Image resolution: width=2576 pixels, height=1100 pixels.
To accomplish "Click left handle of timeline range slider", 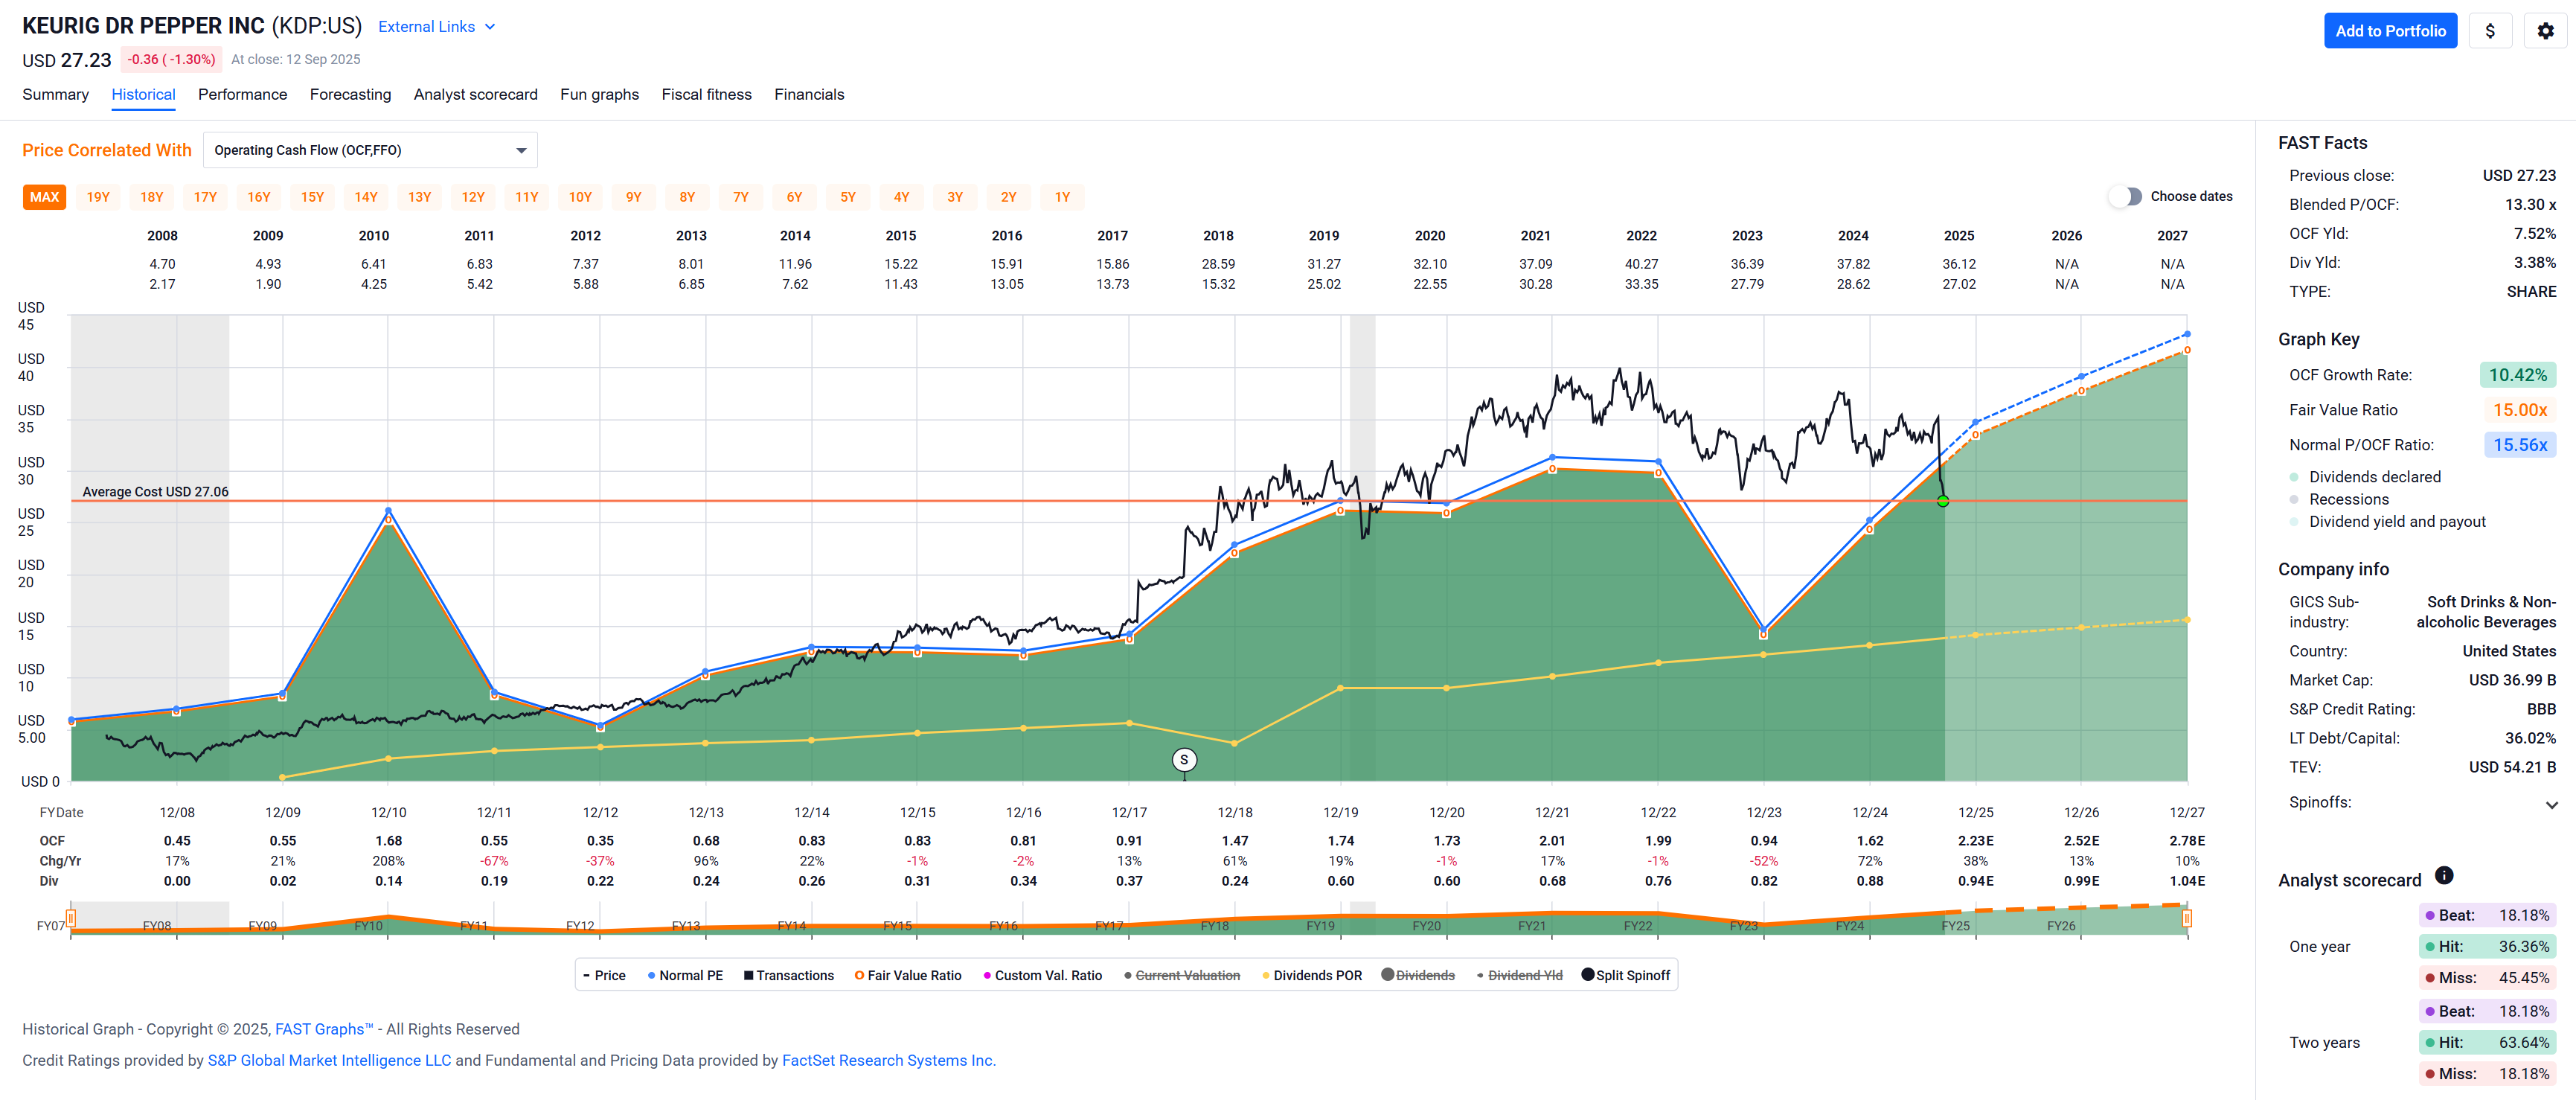I will point(71,918).
